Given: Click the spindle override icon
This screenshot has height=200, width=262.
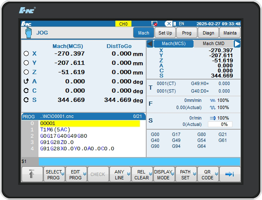Looking at the screenshot, I should 212,118.
